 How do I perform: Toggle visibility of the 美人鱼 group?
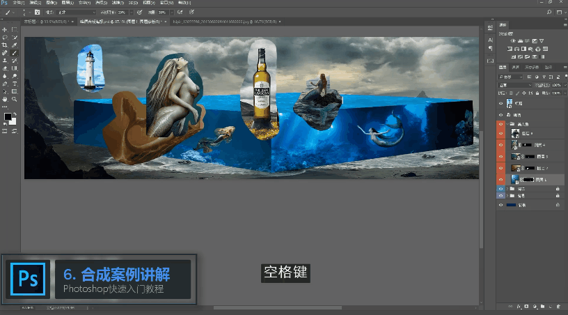pyautogui.click(x=500, y=124)
